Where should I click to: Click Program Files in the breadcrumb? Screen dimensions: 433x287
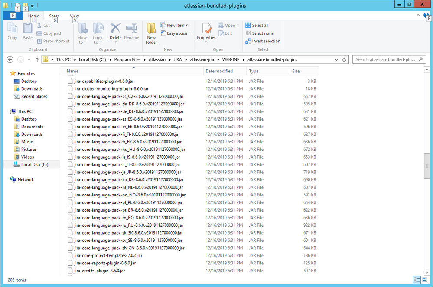tap(127, 60)
